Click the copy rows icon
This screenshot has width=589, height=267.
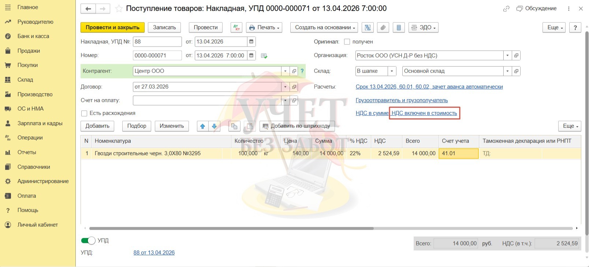[x=234, y=126]
